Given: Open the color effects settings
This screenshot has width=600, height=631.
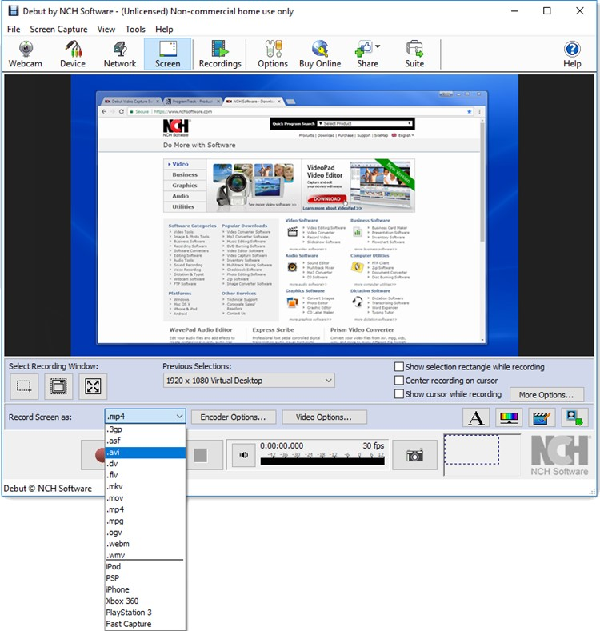Looking at the screenshot, I should [509, 417].
